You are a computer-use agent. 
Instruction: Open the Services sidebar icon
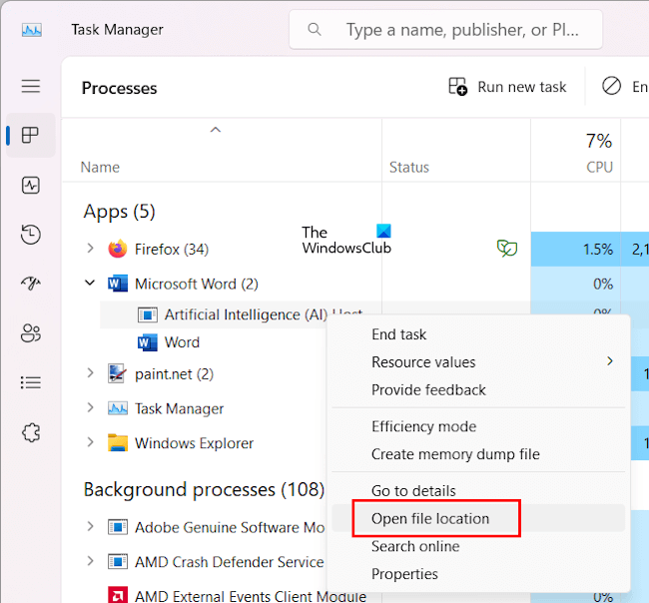point(31,432)
